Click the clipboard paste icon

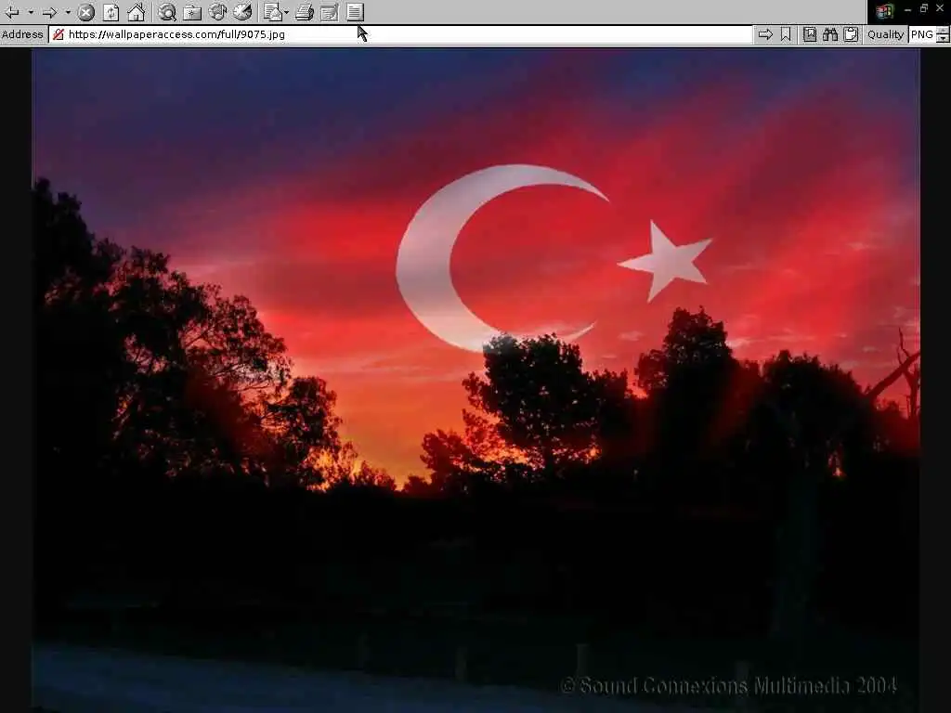(x=851, y=34)
